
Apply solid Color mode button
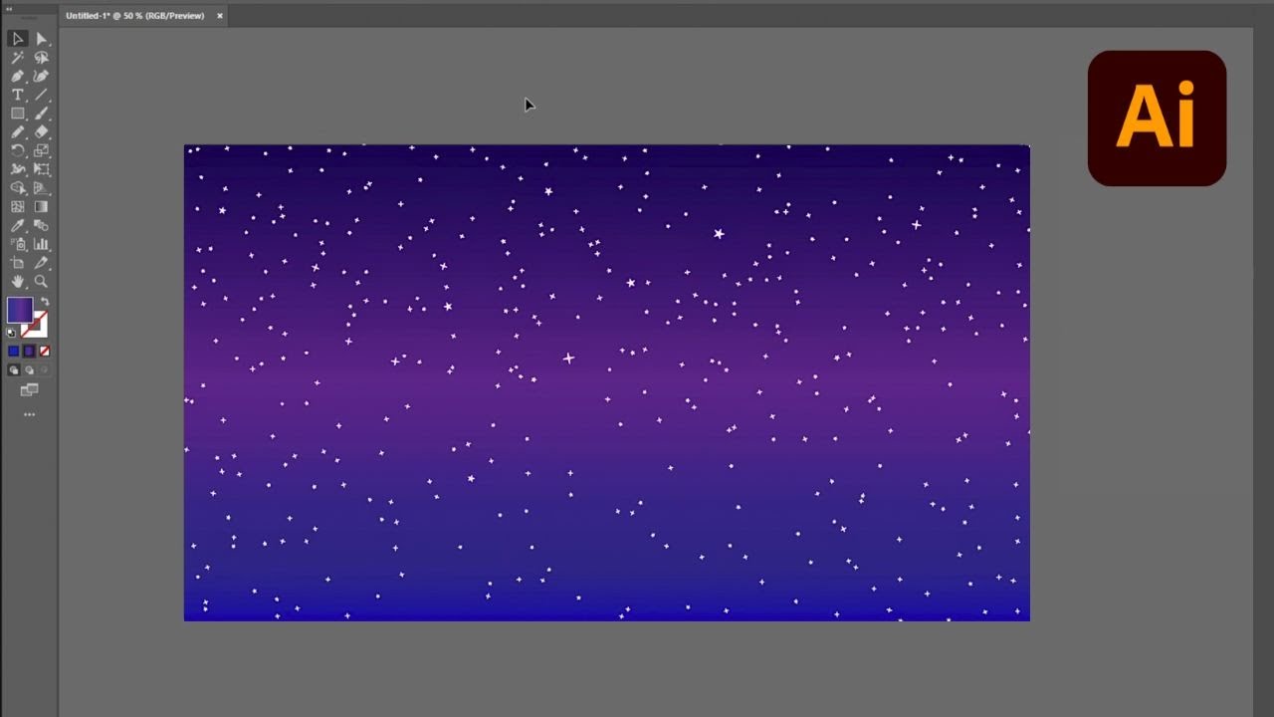click(14, 351)
